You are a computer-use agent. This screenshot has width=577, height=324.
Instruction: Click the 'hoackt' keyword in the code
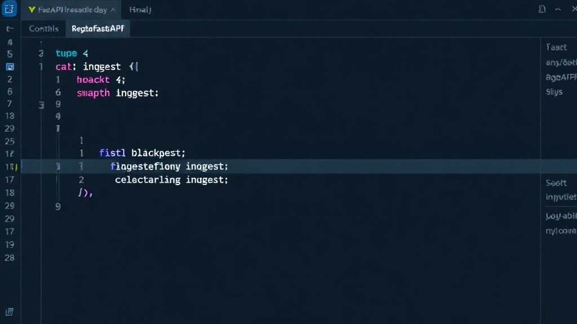93,80
